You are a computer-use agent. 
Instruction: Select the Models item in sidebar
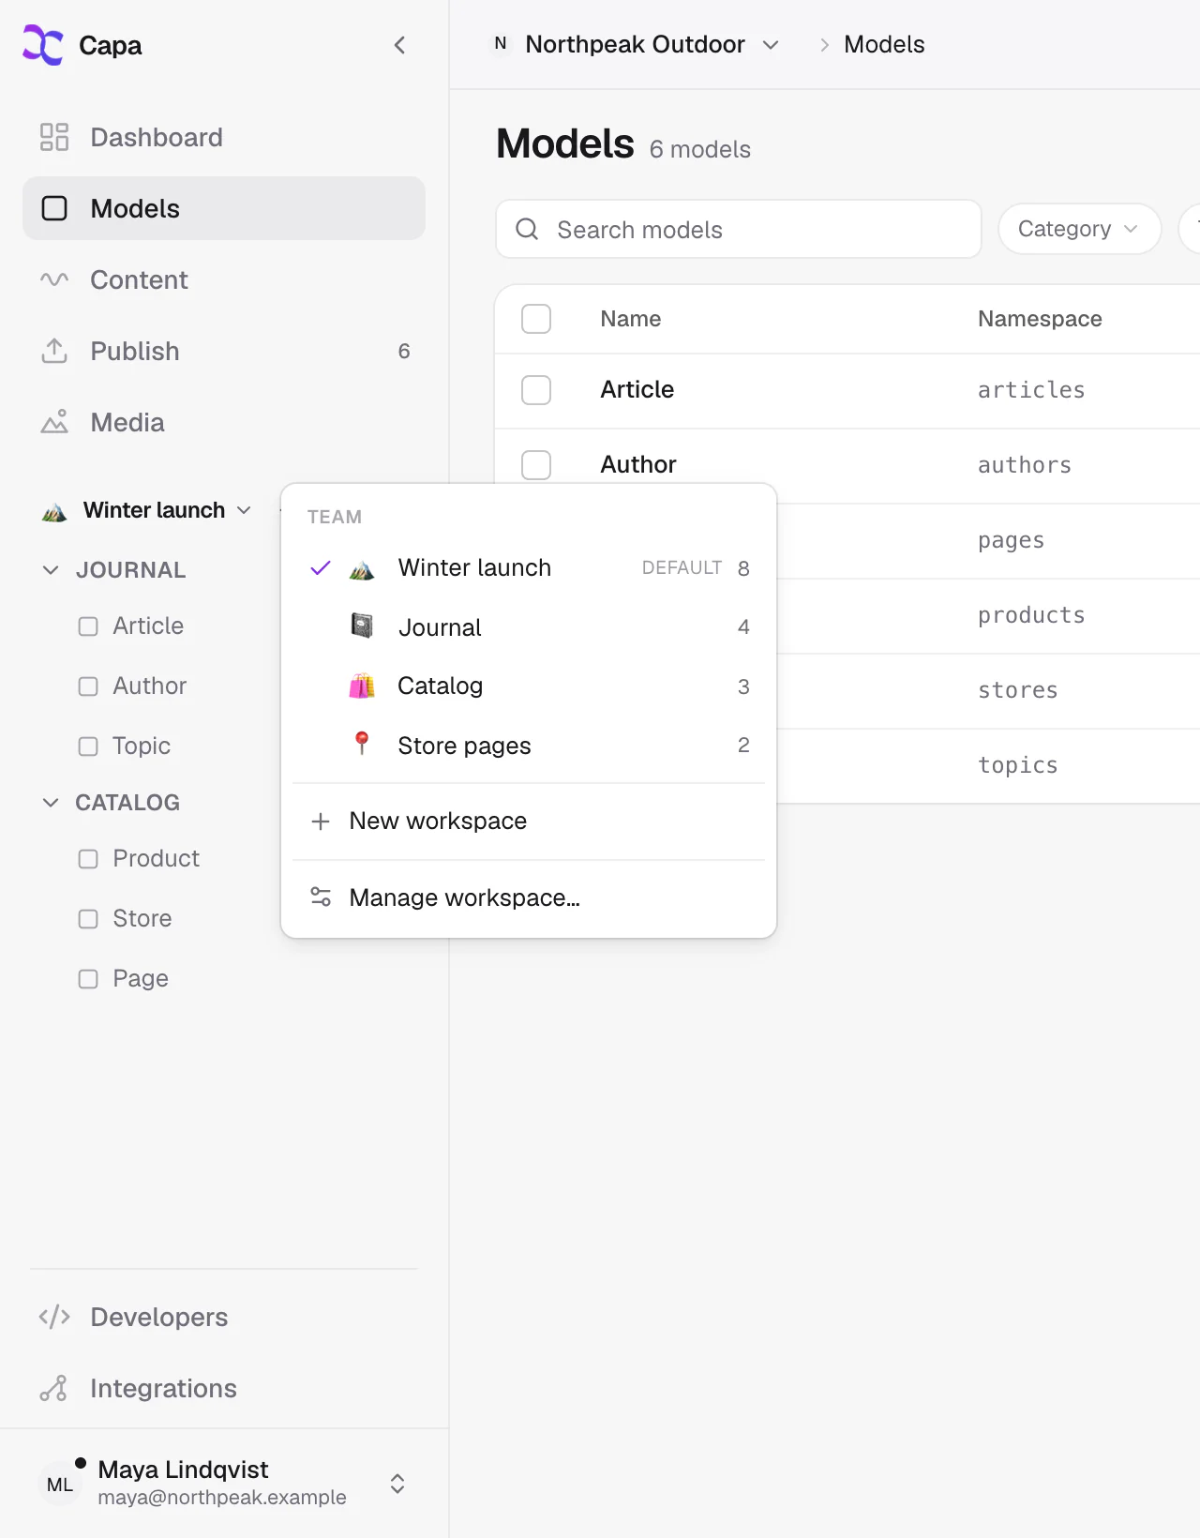[x=224, y=208]
